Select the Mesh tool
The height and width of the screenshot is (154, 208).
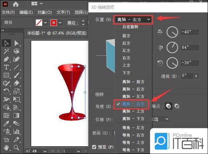point(6,115)
